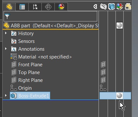The image size is (138, 117).
Task: Click the Right Plane icon in tree
Action: point(14,80)
